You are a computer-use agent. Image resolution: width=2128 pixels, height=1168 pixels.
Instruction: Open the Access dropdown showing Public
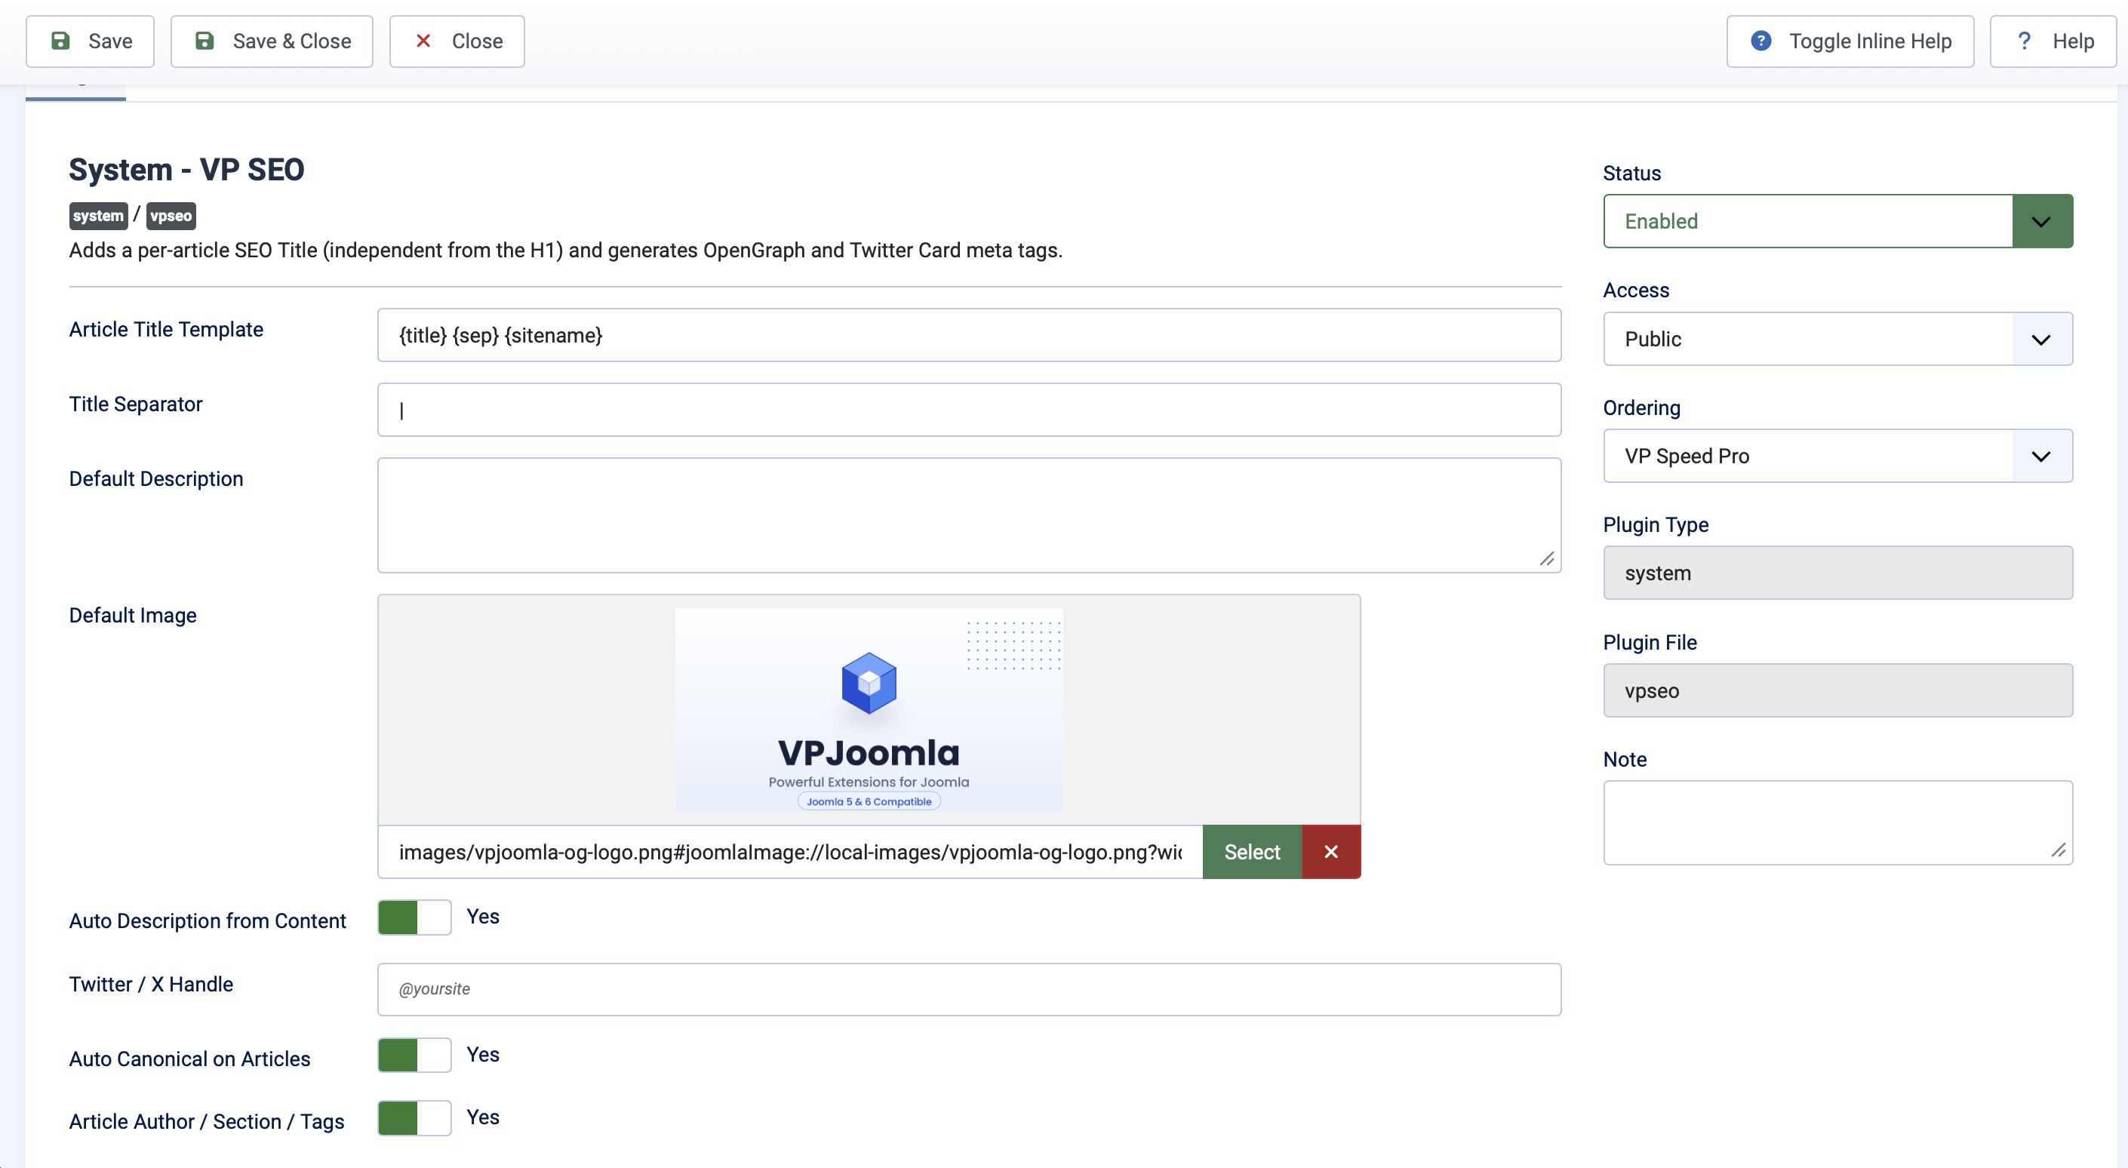(x=1838, y=339)
